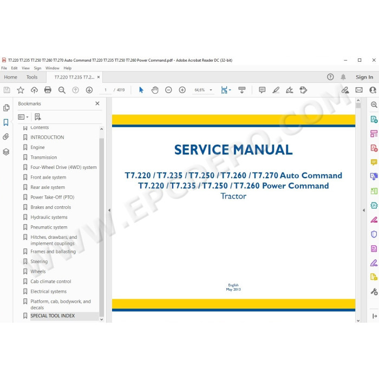Open the Comment tool in right pane
Image resolution: width=379 pixels, height=379 pixels.
coord(374,162)
